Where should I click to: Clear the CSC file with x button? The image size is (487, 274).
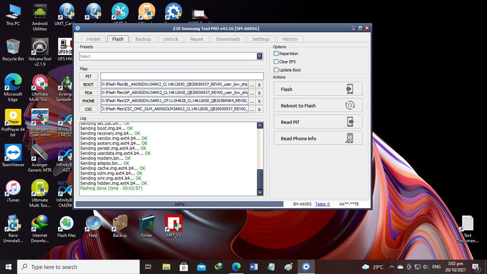coord(259,110)
